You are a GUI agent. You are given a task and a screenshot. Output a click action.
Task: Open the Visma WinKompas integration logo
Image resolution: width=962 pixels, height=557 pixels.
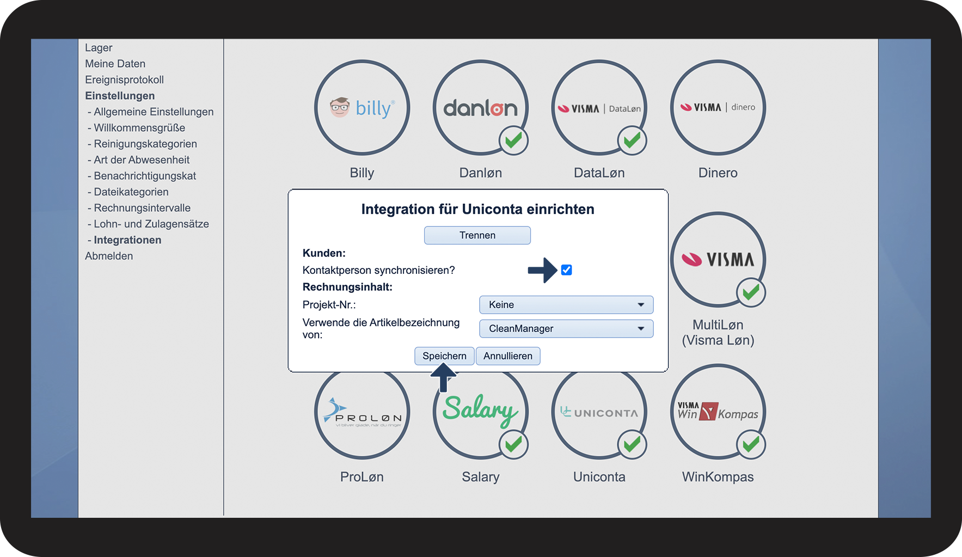click(x=718, y=412)
